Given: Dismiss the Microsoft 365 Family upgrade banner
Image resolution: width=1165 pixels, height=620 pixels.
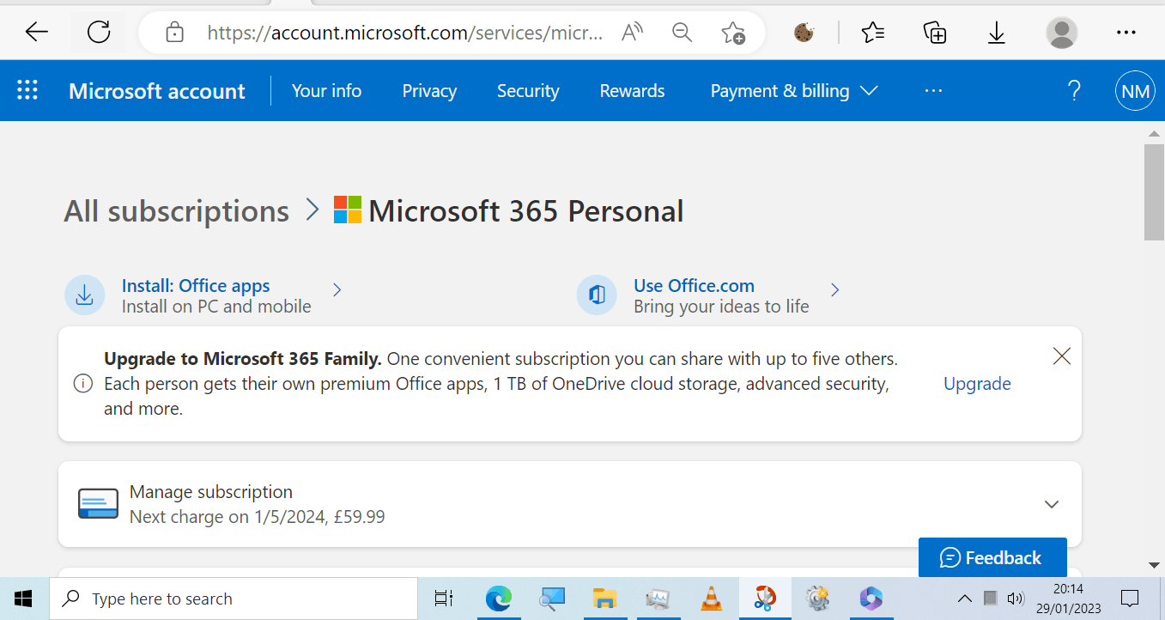Looking at the screenshot, I should 1062,356.
